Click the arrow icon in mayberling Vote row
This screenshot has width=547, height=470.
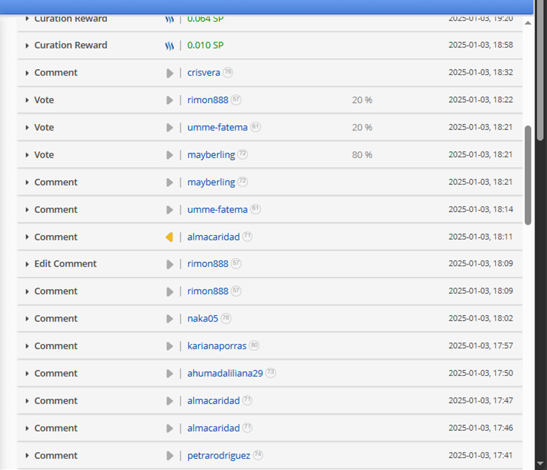pyautogui.click(x=170, y=155)
